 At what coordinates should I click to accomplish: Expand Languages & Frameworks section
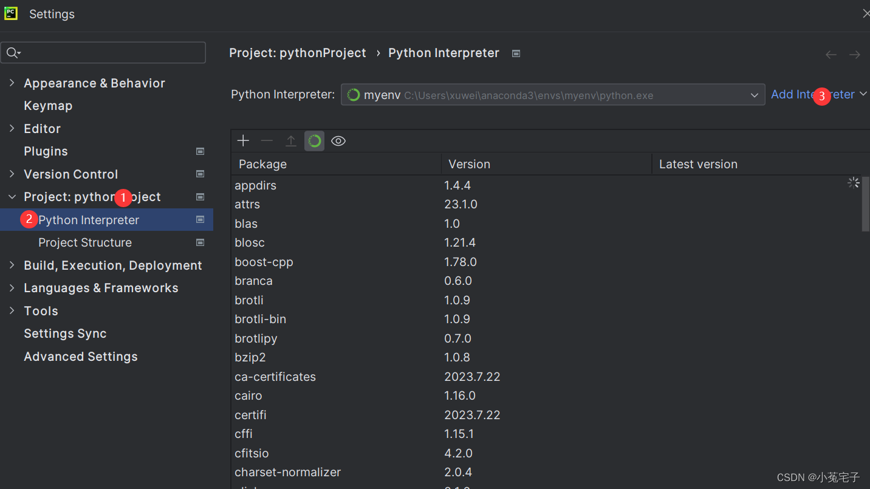coord(12,288)
